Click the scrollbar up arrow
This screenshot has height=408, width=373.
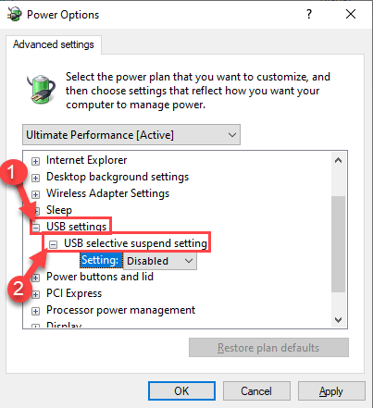[339, 160]
